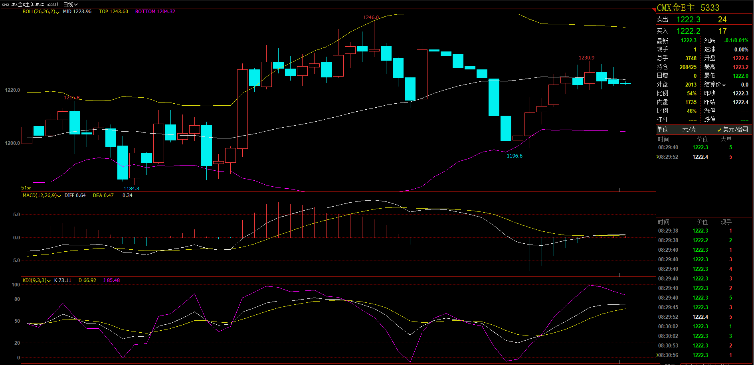Click the 现手 column header in tick list
Screen dimensions: 754x365
726,222
